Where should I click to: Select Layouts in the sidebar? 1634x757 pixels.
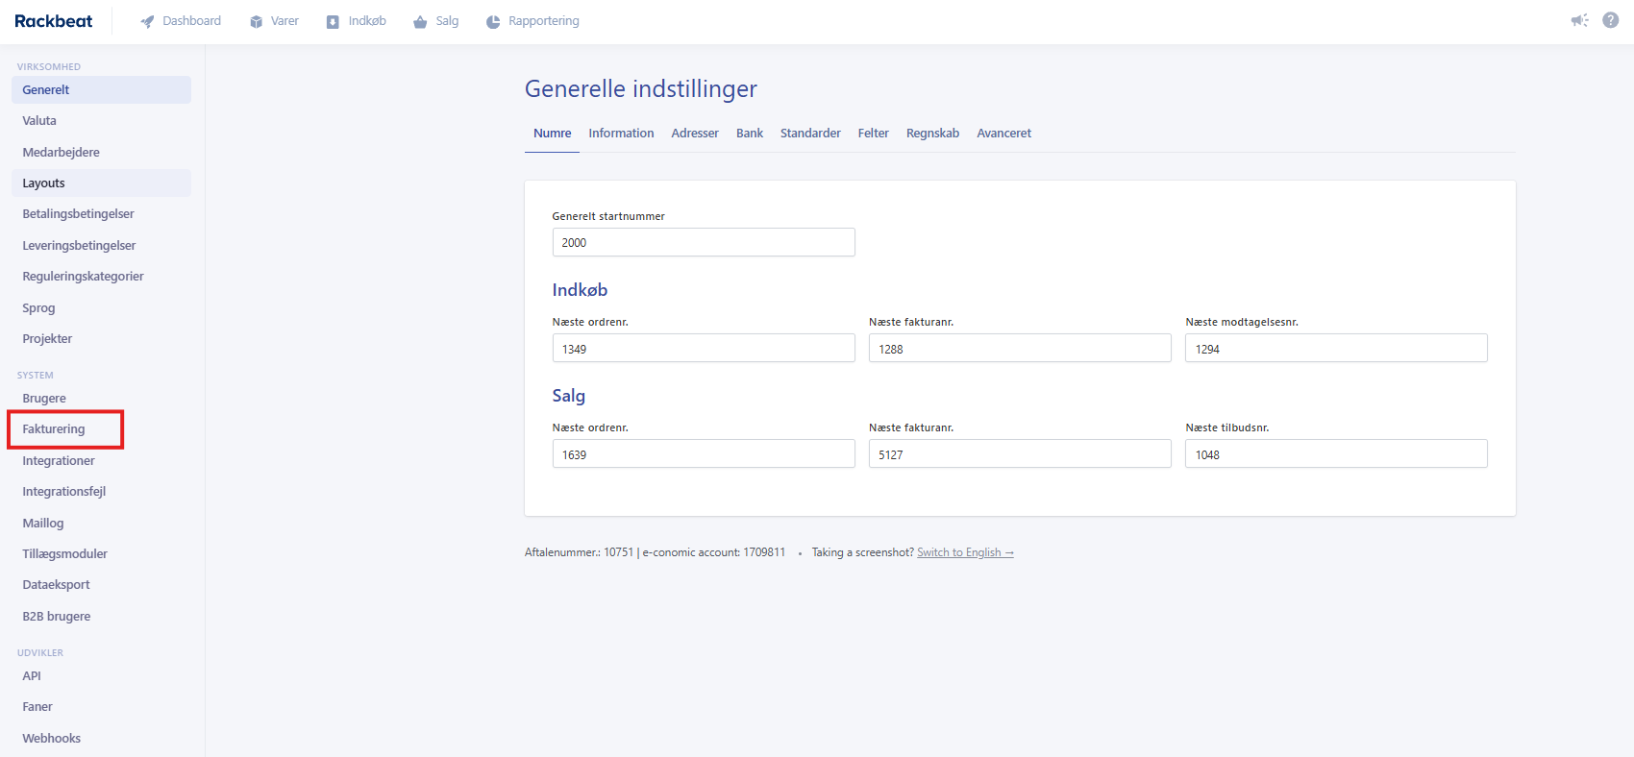(x=44, y=183)
